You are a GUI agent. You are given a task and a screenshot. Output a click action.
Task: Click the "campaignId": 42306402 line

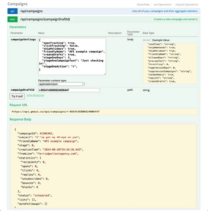pyautogui.click(x=36, y=133)
